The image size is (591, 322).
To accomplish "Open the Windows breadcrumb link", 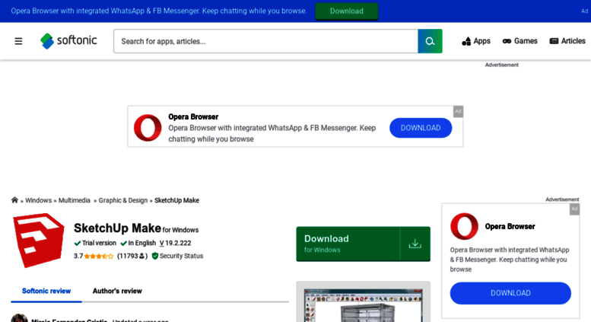I will [x=39, y=200].
